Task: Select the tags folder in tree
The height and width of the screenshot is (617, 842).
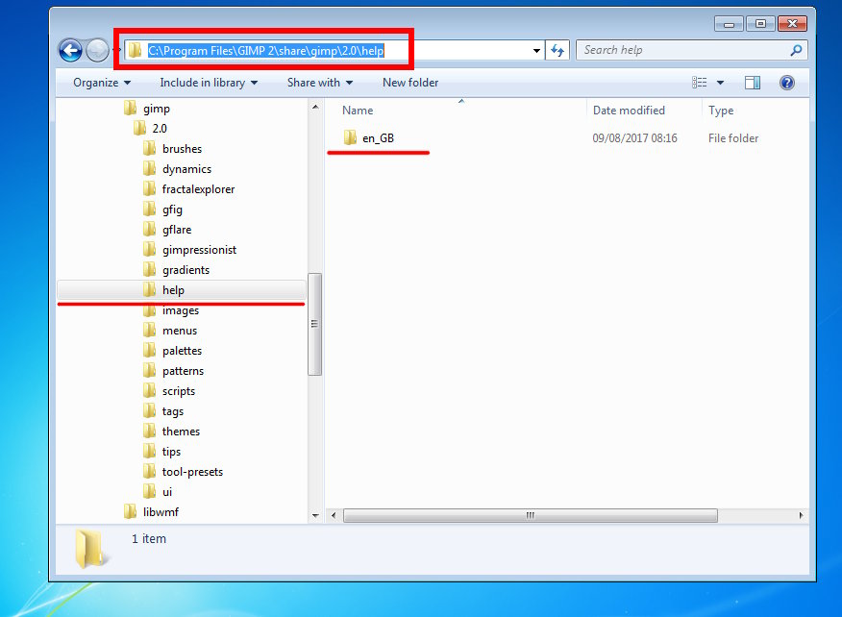Action: tap(172, 411)
